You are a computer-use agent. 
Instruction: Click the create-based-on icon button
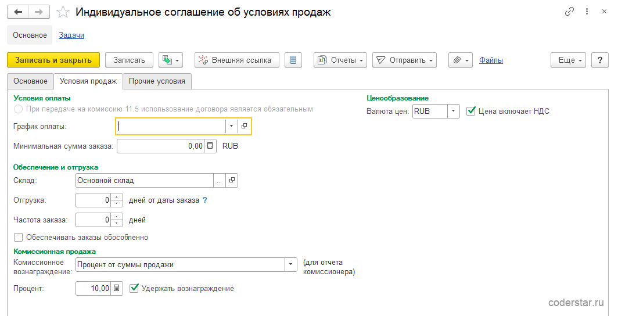(171, 60)
